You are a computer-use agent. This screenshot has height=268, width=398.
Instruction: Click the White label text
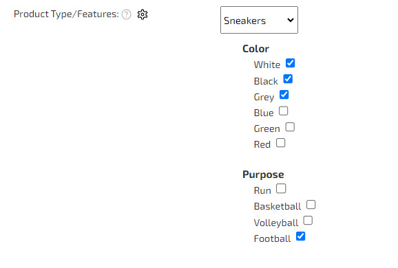pos(266,65)
